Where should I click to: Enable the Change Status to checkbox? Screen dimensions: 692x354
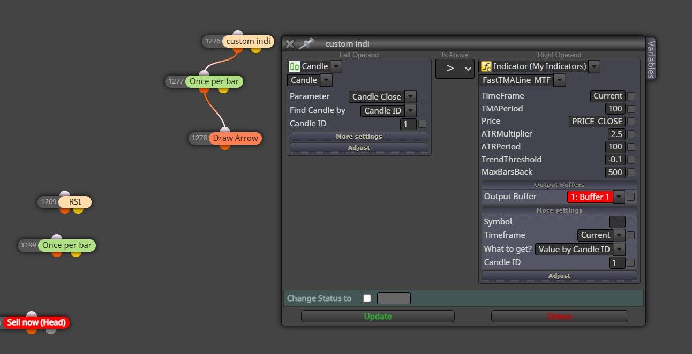click(x=367, y=298)
